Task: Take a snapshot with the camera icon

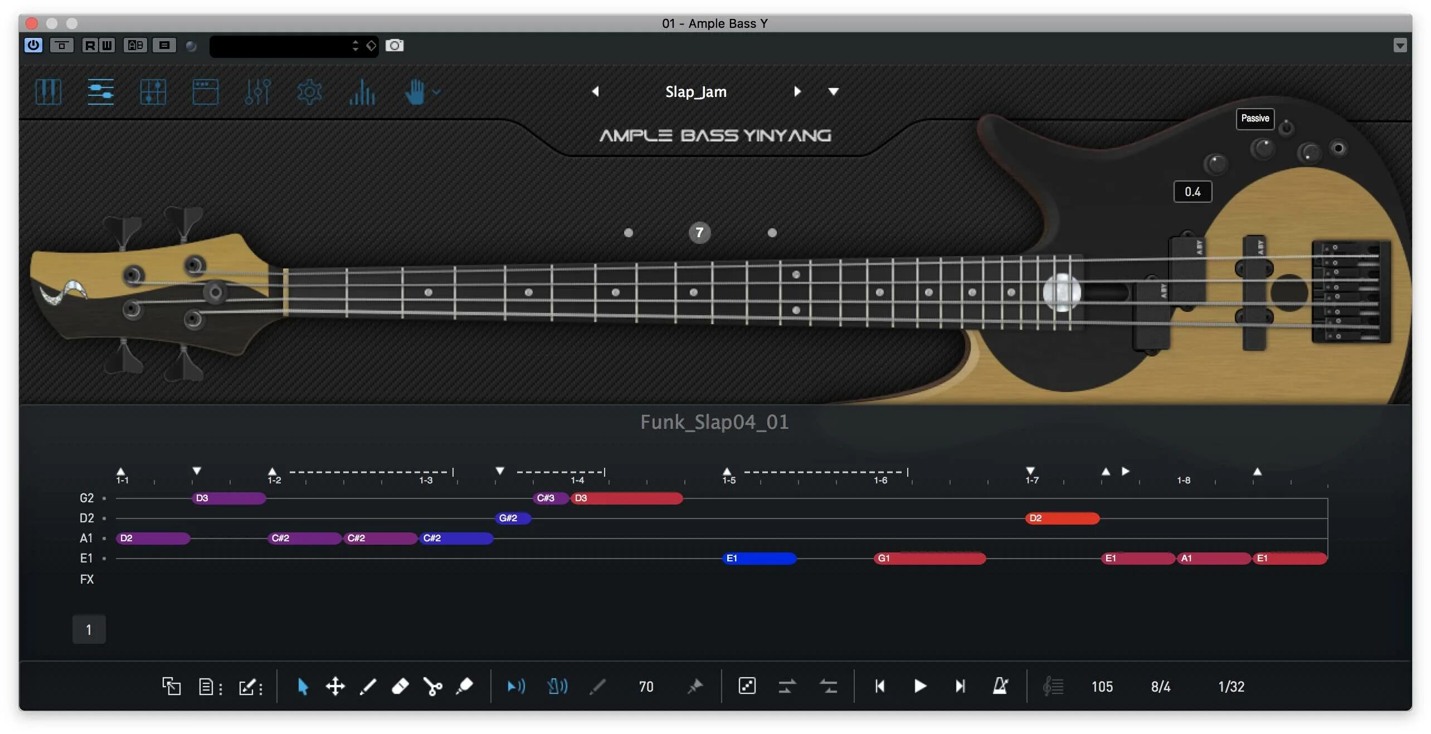Action: click(x=395, y=45)
